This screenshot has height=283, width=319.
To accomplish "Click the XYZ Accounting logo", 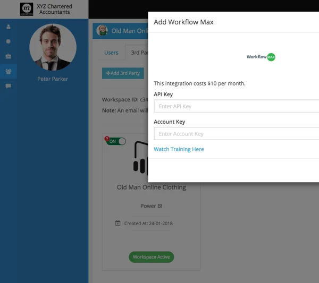I will coord(27,9).
